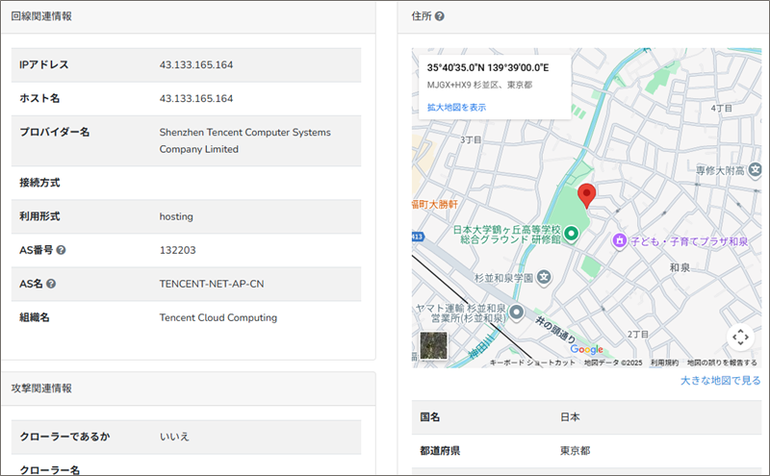Click the red location pin on map
770x476 pixels.
point(585,193)
